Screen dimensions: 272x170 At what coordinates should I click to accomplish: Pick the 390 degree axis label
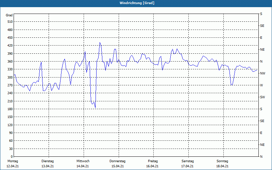pos(10,54)
